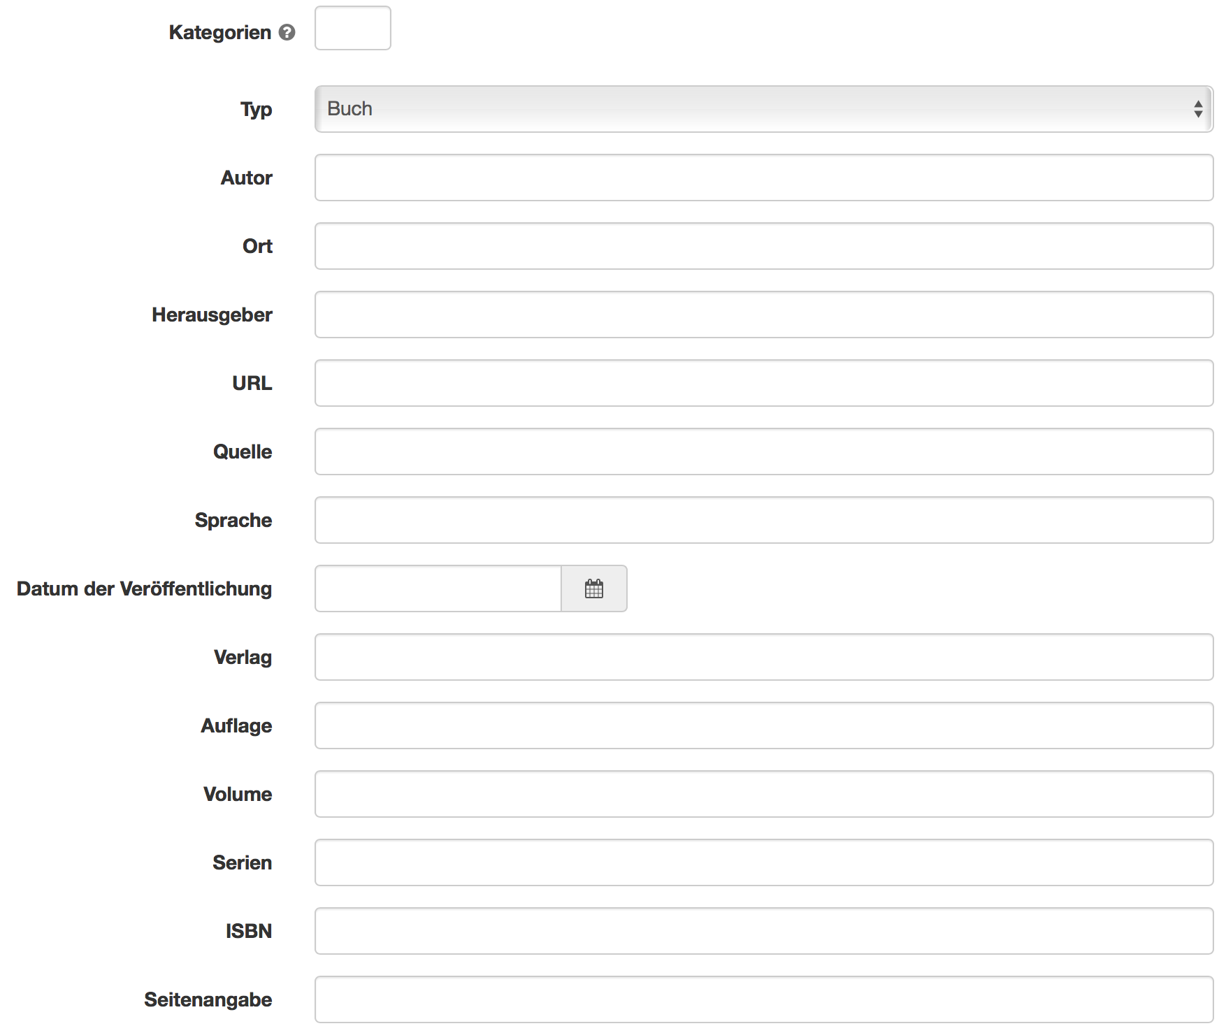Click the Seitenangabe text field
1226x1033 pixels.
click(x=763, y=999)
